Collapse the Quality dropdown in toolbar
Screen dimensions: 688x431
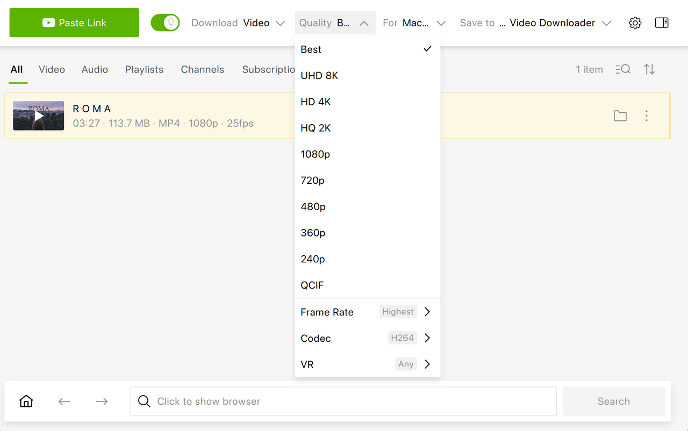(335, 23)
